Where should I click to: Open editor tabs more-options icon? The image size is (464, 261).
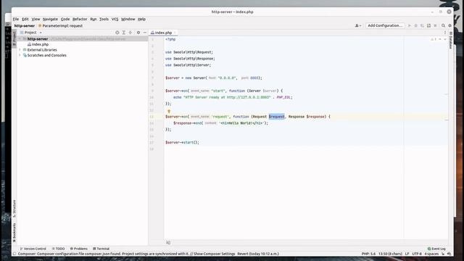click(x=444, y=33)
